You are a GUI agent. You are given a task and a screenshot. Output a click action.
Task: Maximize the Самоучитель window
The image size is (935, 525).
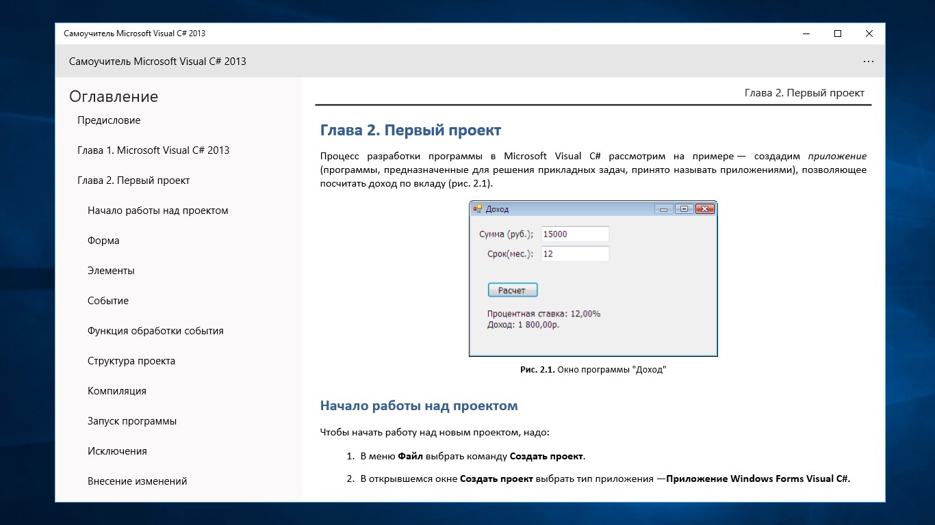(x=837, y=33)
